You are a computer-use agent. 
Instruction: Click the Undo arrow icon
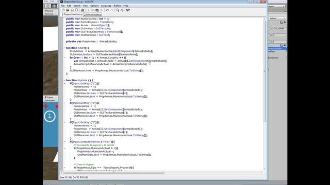(107, 10)
